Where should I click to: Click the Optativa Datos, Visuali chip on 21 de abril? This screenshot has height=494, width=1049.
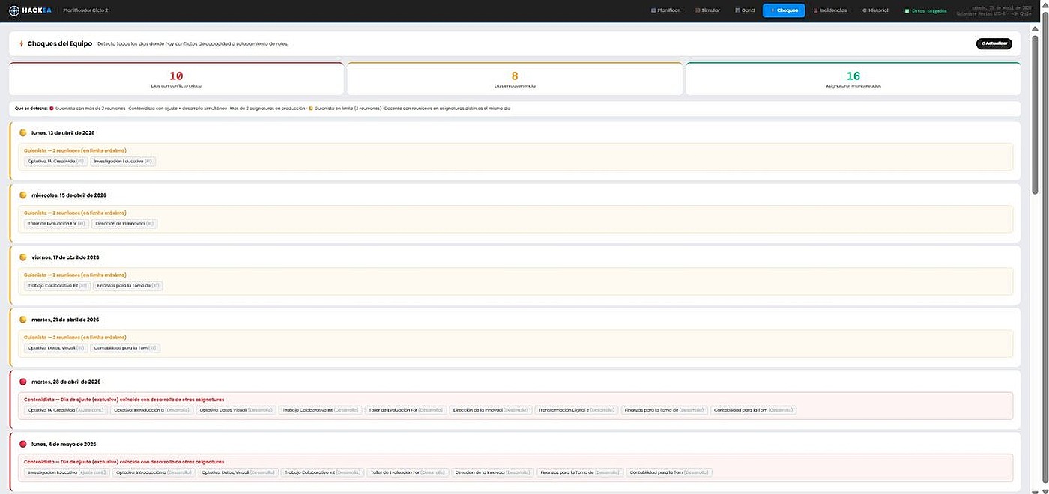coord(56,347)
